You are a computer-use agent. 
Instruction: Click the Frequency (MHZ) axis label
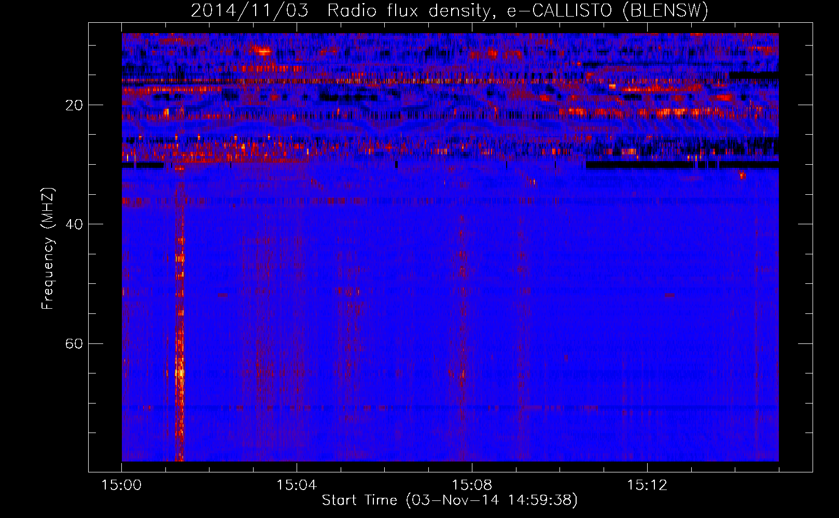(x=47, y=249)
